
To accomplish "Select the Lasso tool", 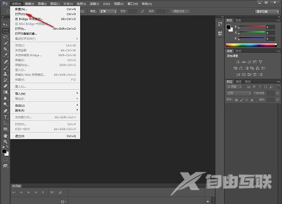I will 5,37.
